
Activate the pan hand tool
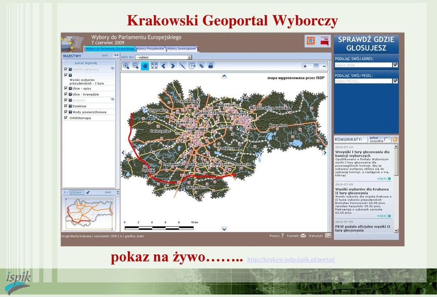(145, 66)
